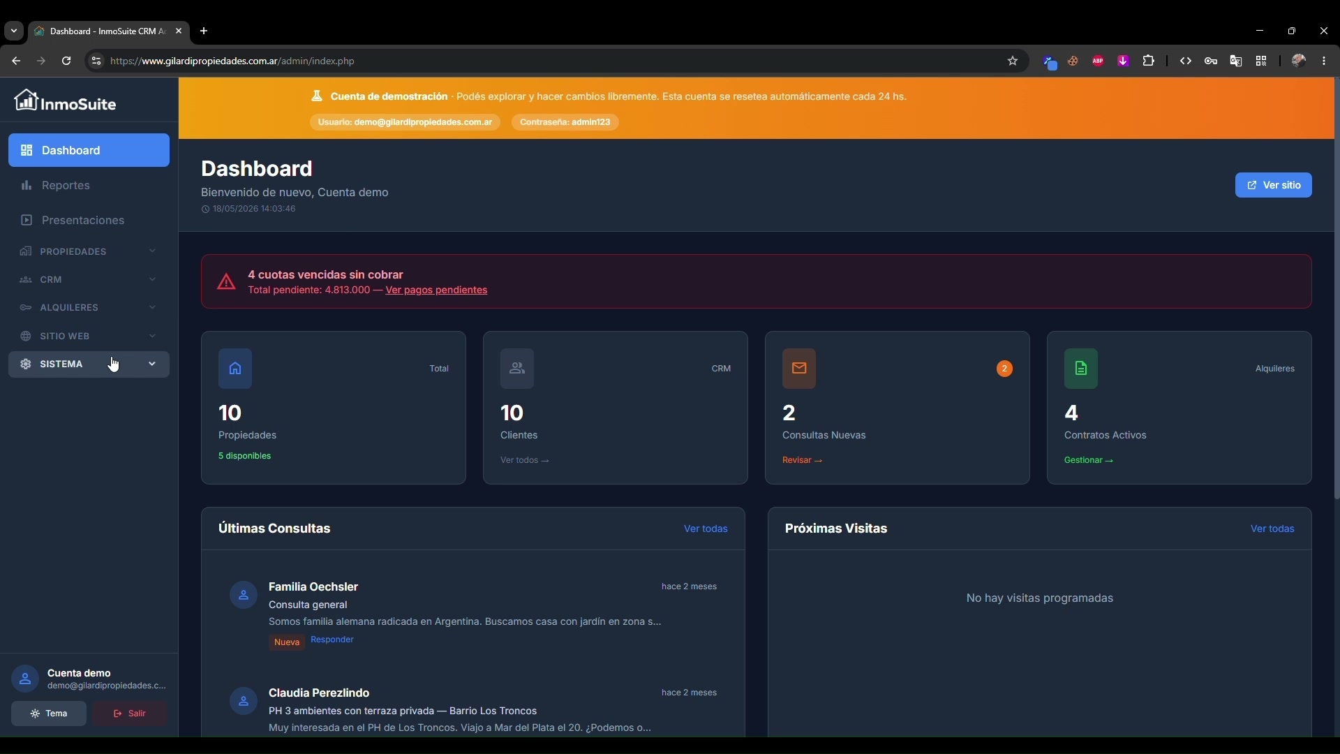Click the Reportes bar chart icon
1340x754 pixels.
point(27,185)
